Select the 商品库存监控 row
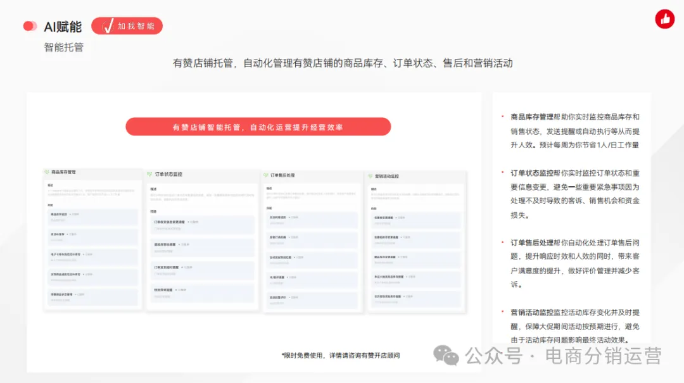 [x=92, y=217]
